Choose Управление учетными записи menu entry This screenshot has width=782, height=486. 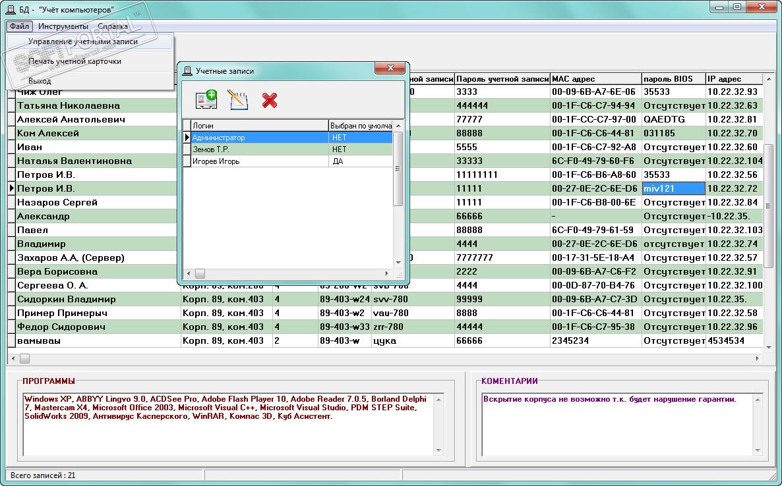tap(83, 41)
